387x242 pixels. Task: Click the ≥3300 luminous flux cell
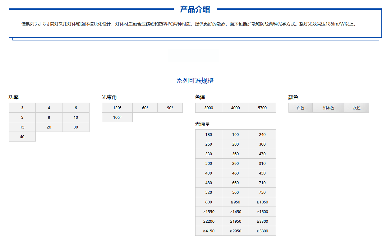(x=262, y=221)
